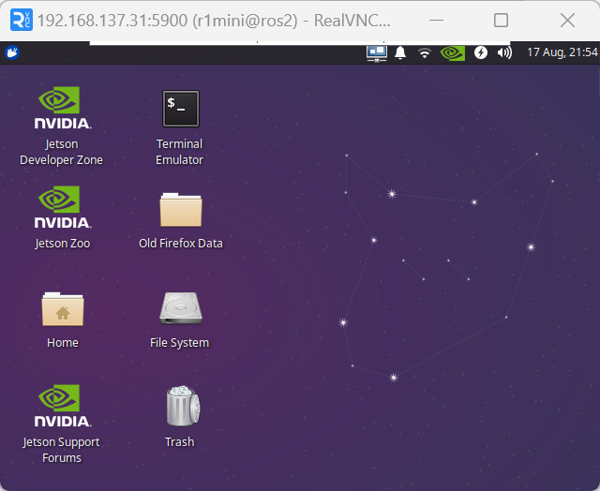Open the Jetson Support Forums shortcut
The image size is (600, 491).
tap(61, 406)
